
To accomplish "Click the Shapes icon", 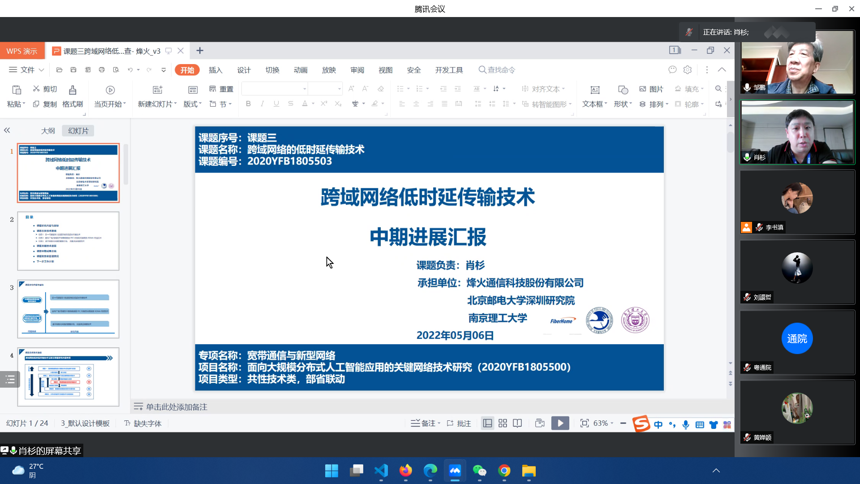I will click(x=623, y=90).
